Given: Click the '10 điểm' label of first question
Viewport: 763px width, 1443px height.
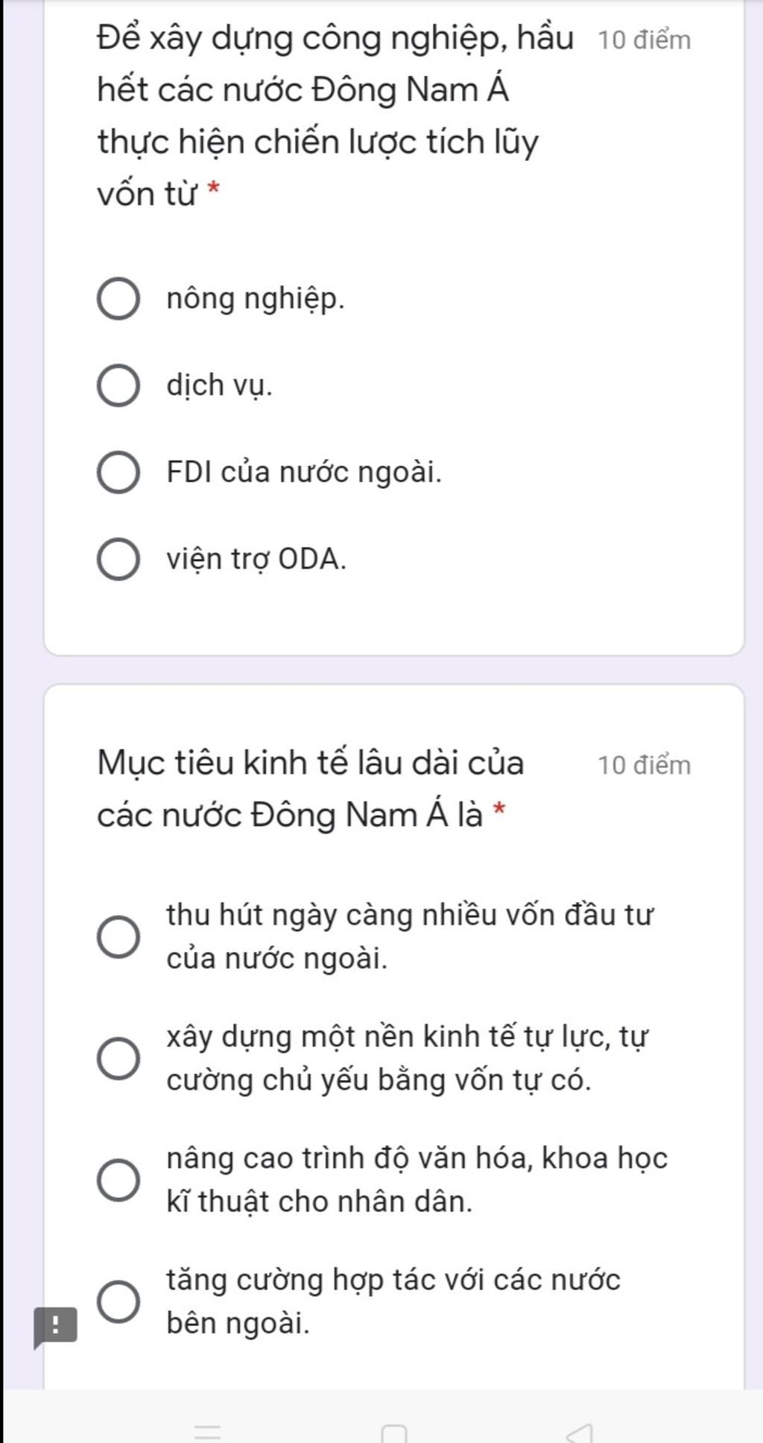Looking at the screenshot, I should tap(645, 40).
